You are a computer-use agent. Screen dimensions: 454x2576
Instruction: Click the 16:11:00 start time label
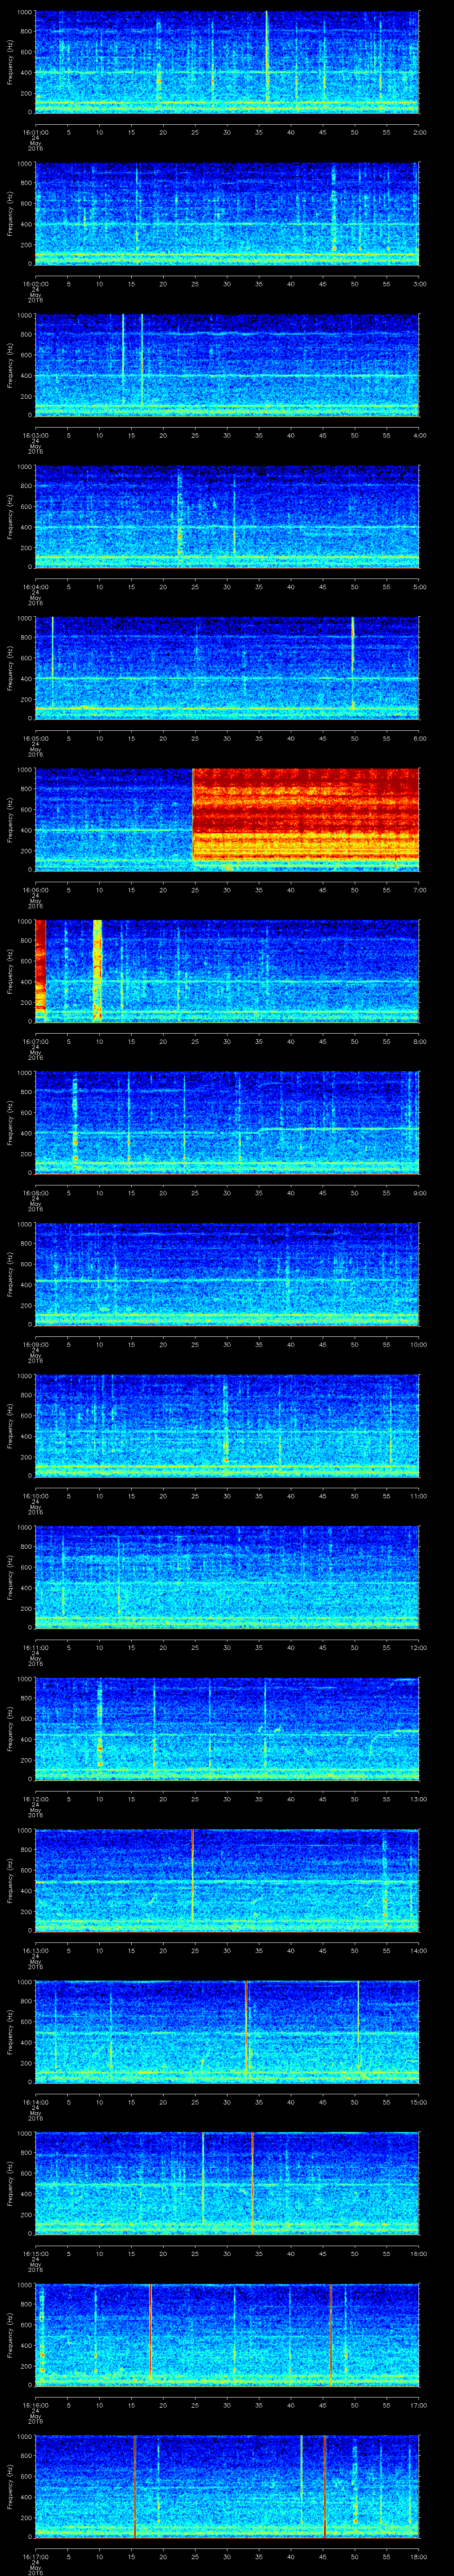pos(36,1647)
